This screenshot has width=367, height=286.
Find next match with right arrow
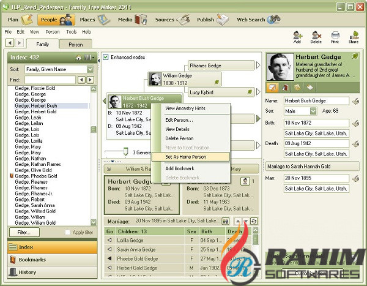pos(91,80)
